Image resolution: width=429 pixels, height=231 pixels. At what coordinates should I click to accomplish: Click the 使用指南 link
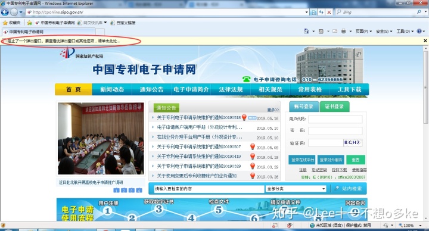click(359, 170)
